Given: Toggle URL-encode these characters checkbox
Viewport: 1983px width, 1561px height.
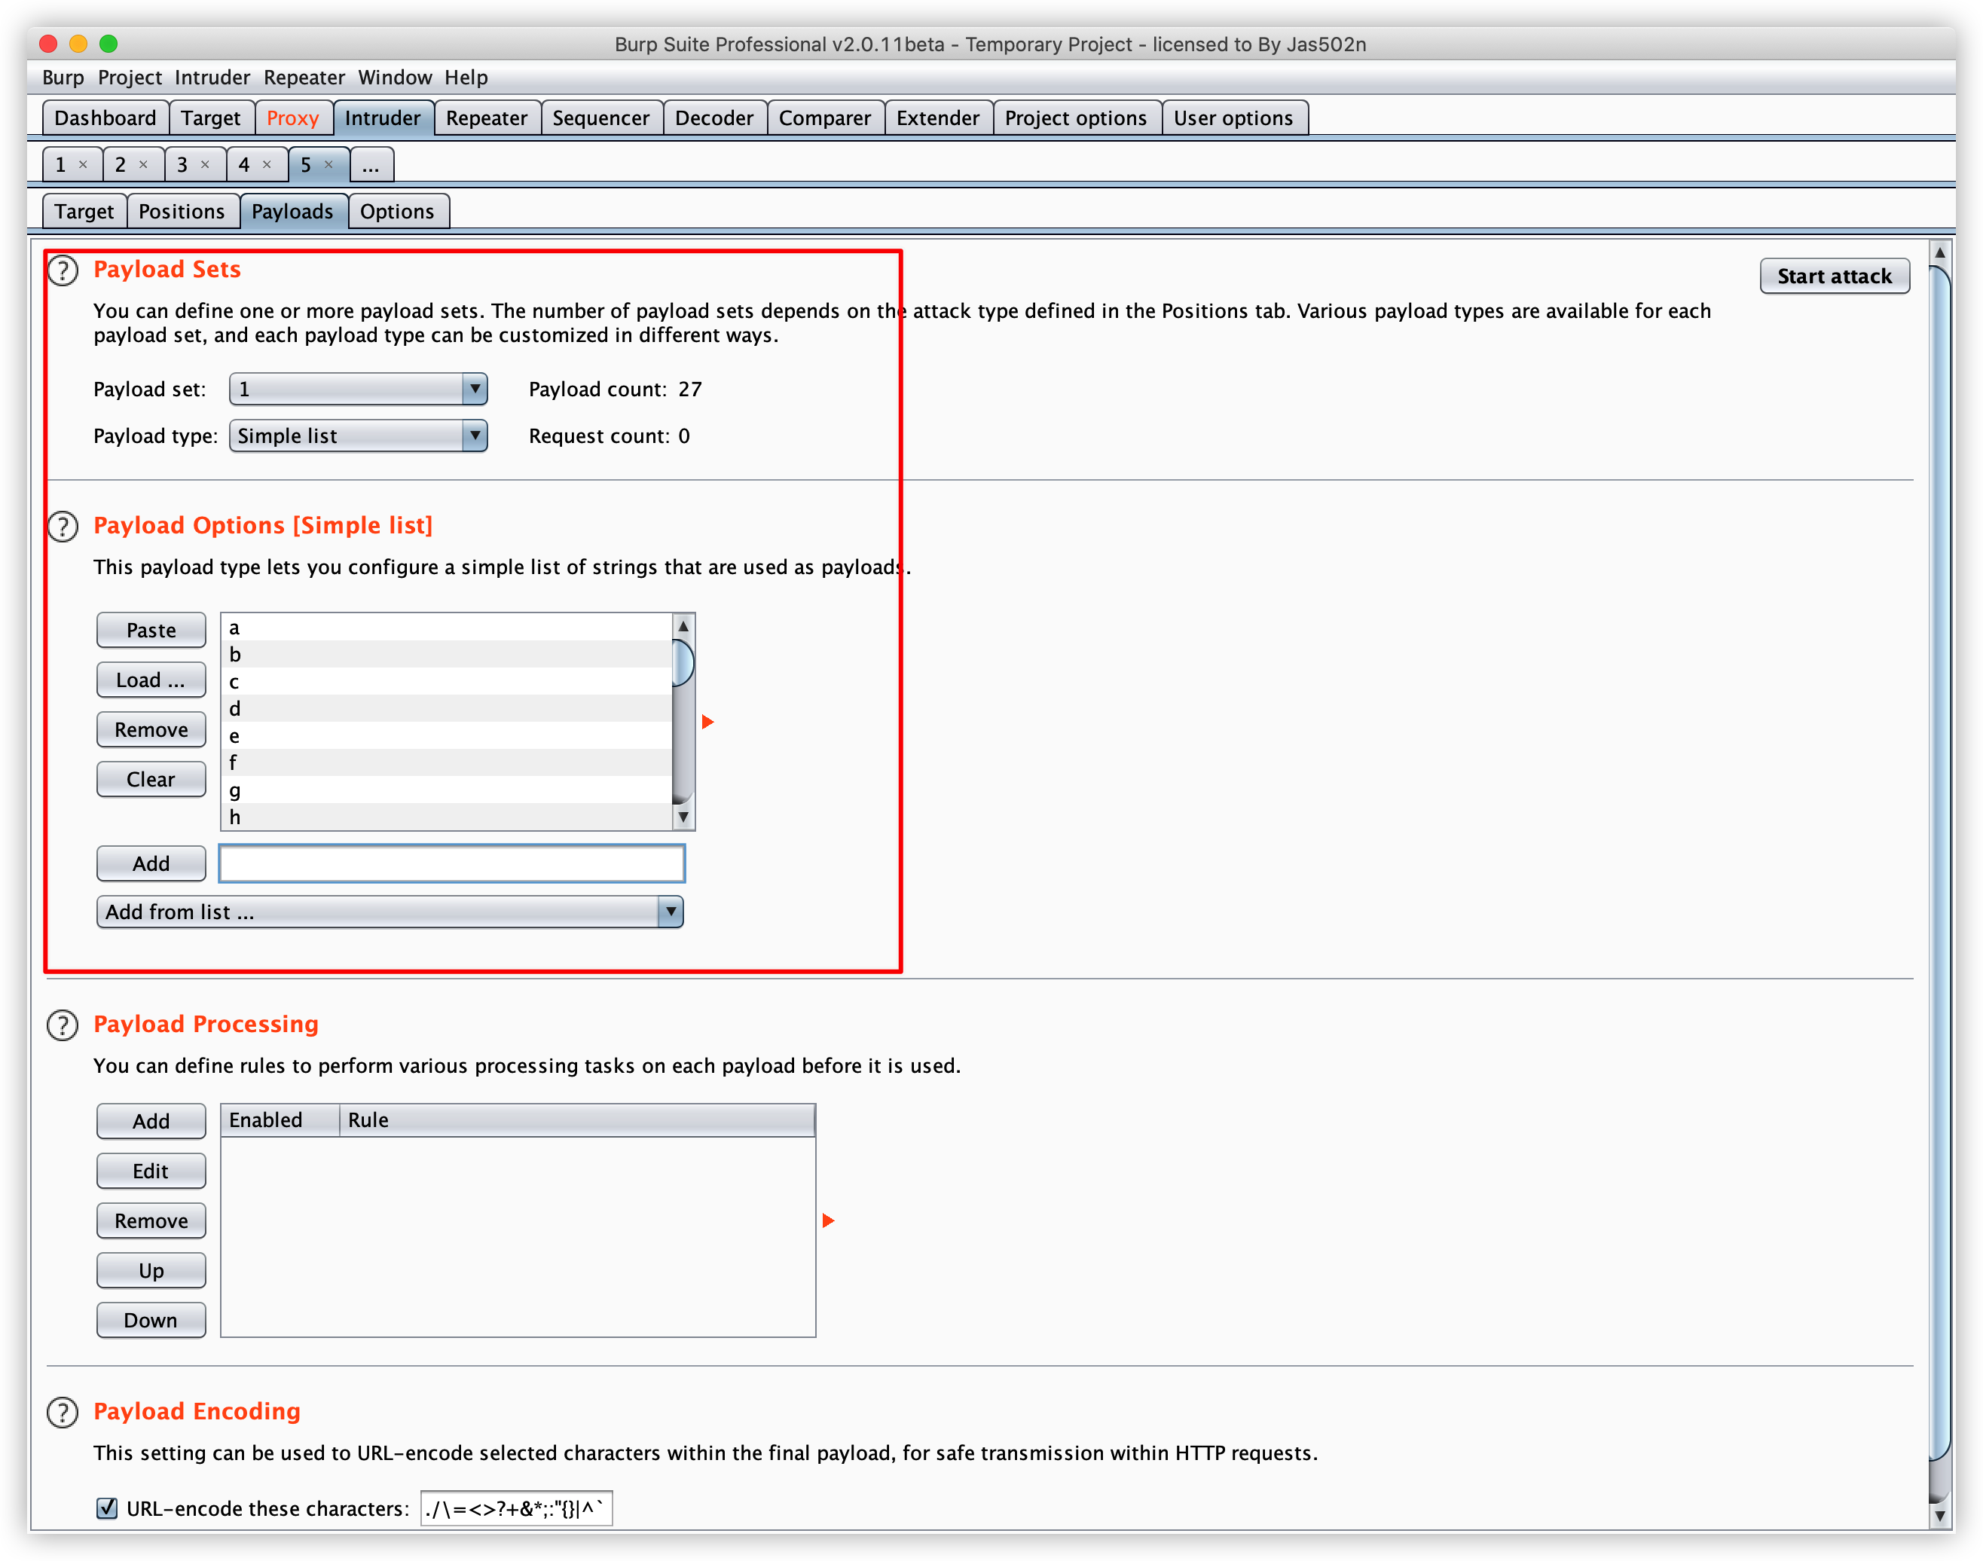Looking at the screenshot, I should coord(107,1508).
